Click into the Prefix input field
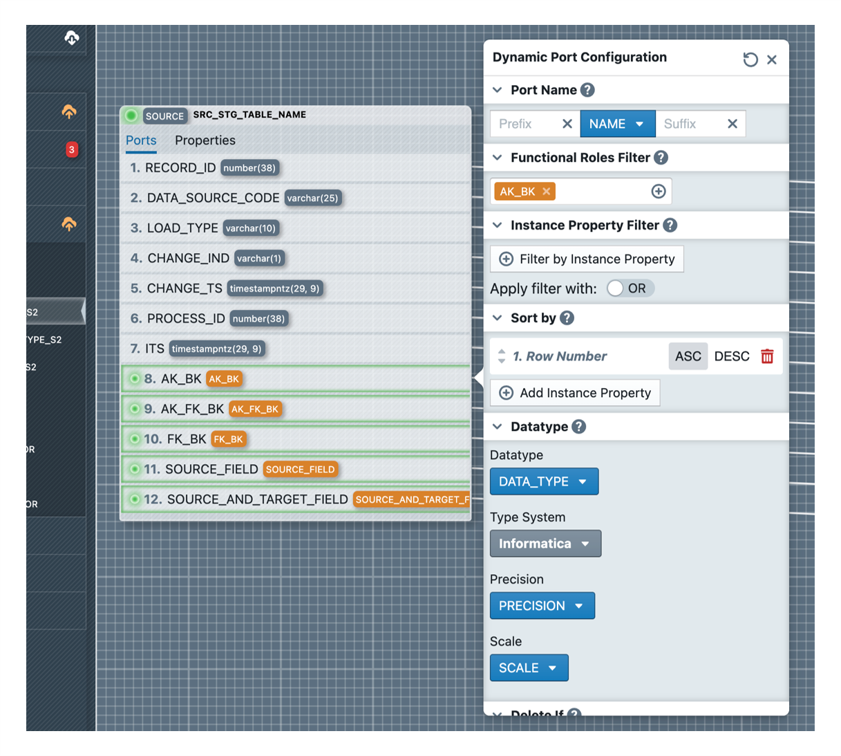This screenshot has height=756, width=841. [524, 124]
